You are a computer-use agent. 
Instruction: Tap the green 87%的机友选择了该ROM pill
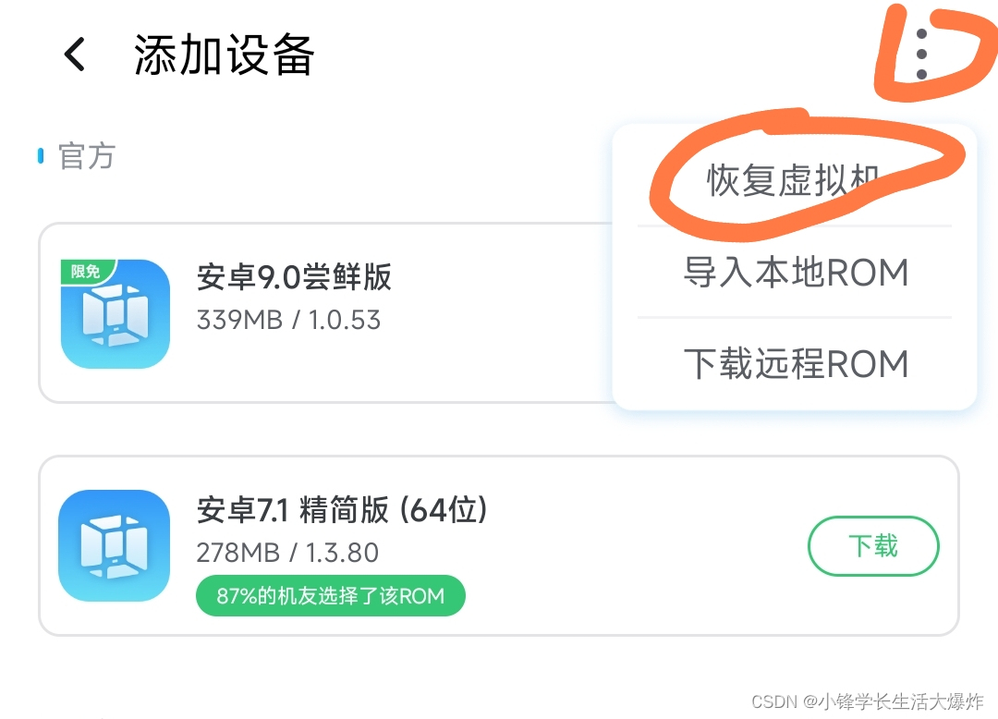(x=330, y=595)
